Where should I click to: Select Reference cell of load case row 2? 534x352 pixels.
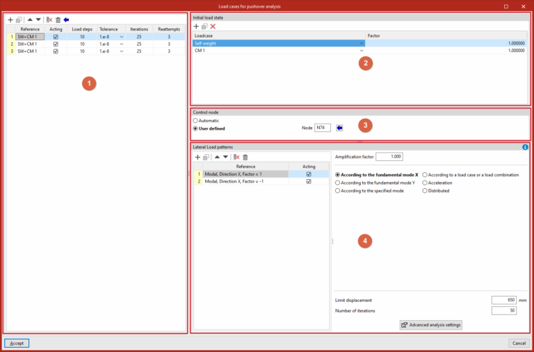pyautogui.click(x=30, y=44)
